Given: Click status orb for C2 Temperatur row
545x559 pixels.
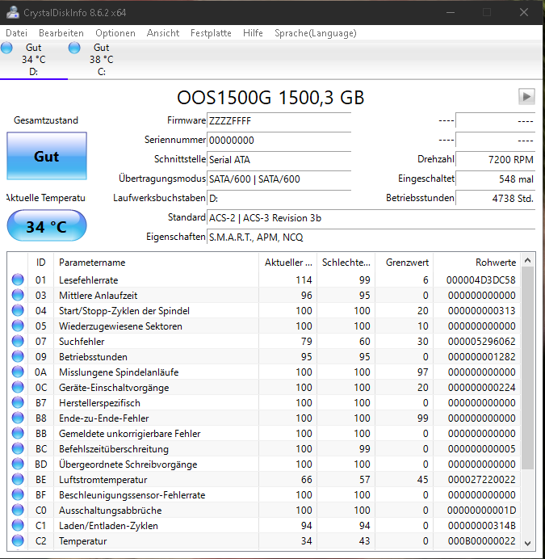Looking at the screenshot, I should 18,540.
